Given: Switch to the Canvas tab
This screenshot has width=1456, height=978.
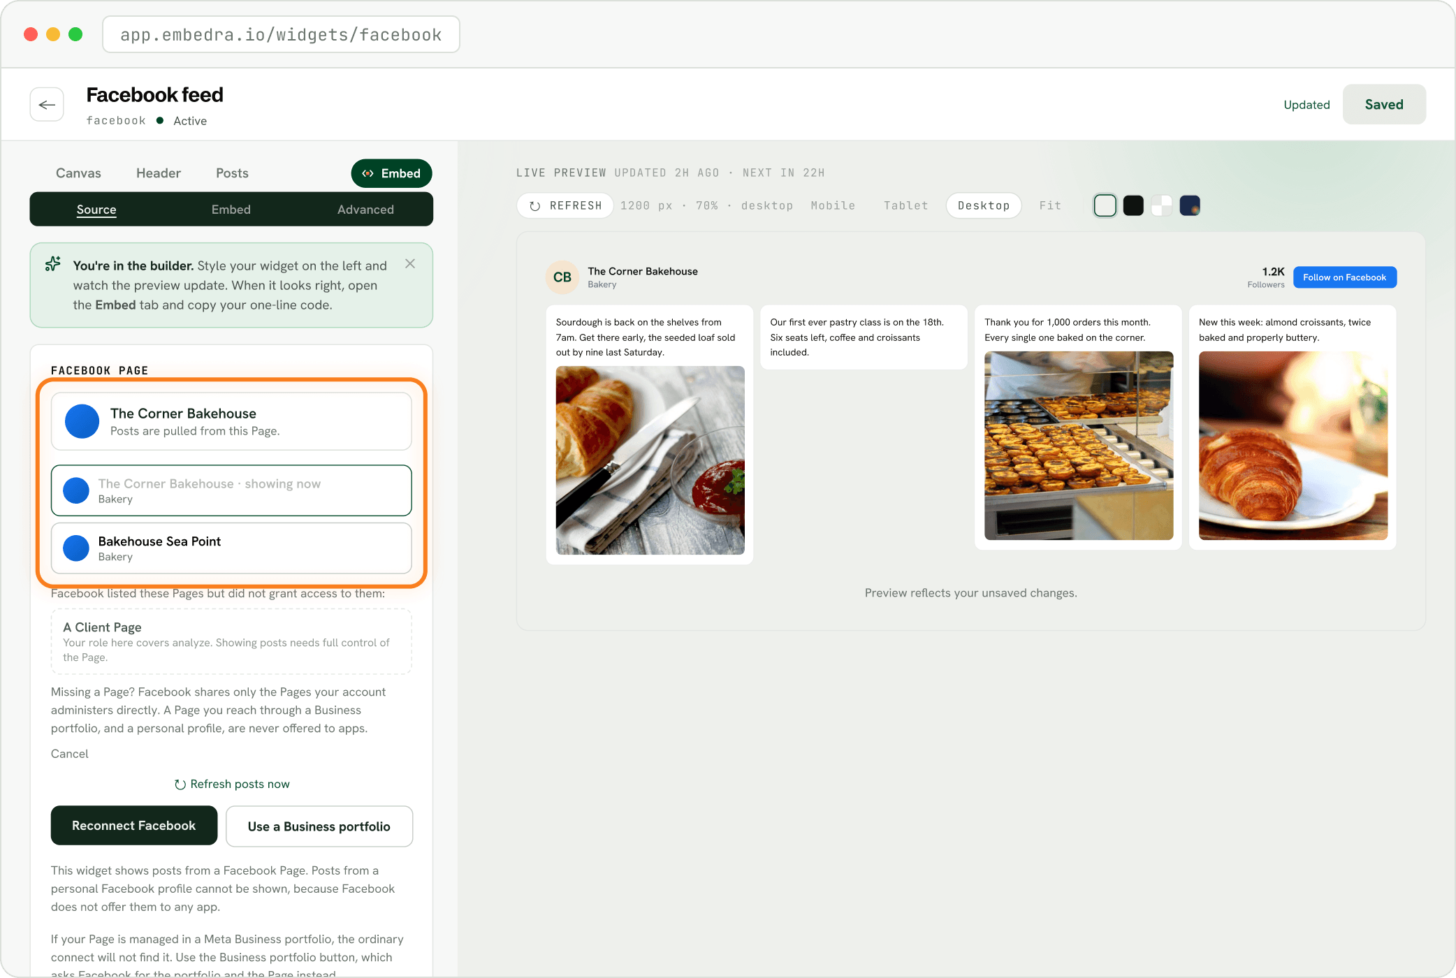Looking at the screenshot, I should point(78,173).
